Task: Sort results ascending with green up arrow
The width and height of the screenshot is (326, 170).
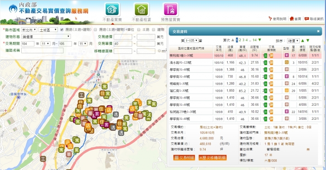Action: coord(302,41)
